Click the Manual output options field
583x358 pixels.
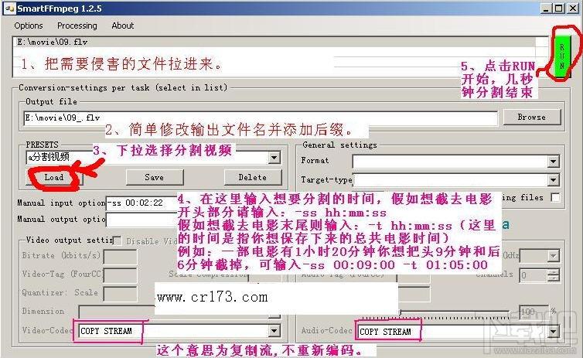(x=141, y=220)
